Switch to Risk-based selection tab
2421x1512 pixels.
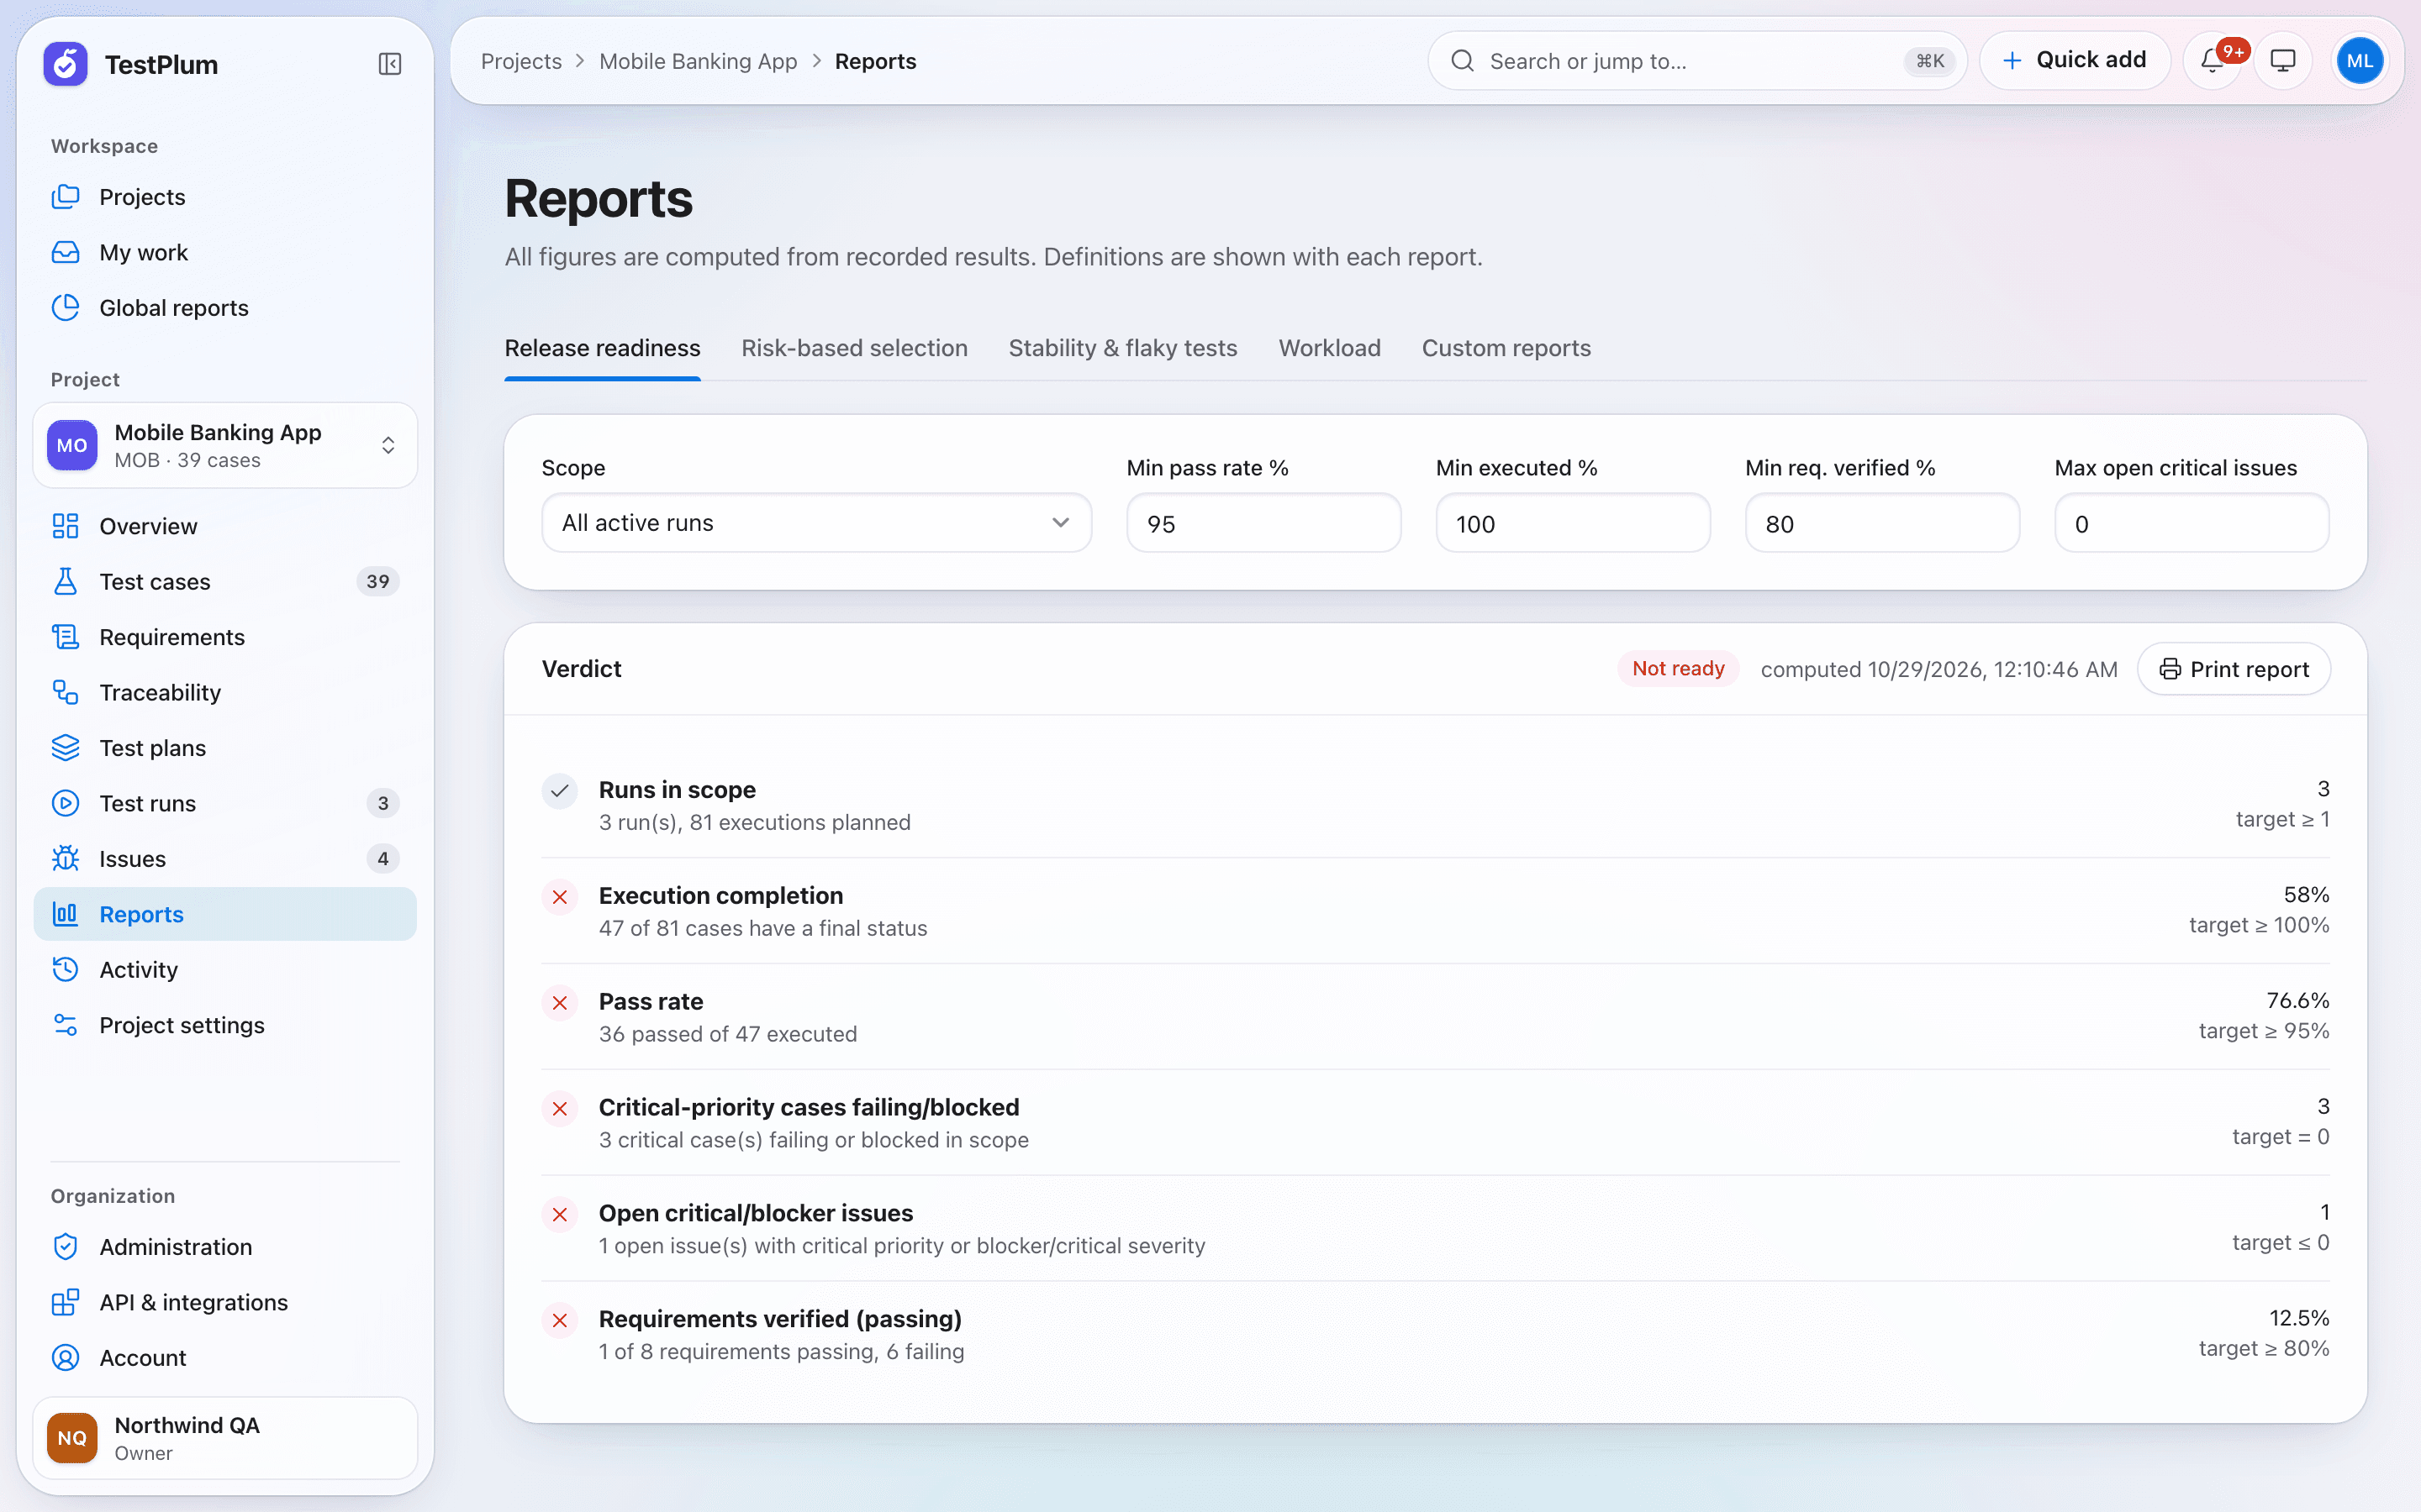click(854, 348)
